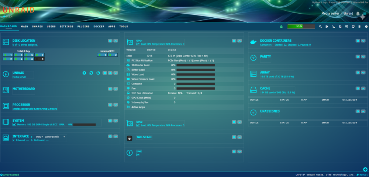Click the 55% array usage bar

click(x=301, y=27)
